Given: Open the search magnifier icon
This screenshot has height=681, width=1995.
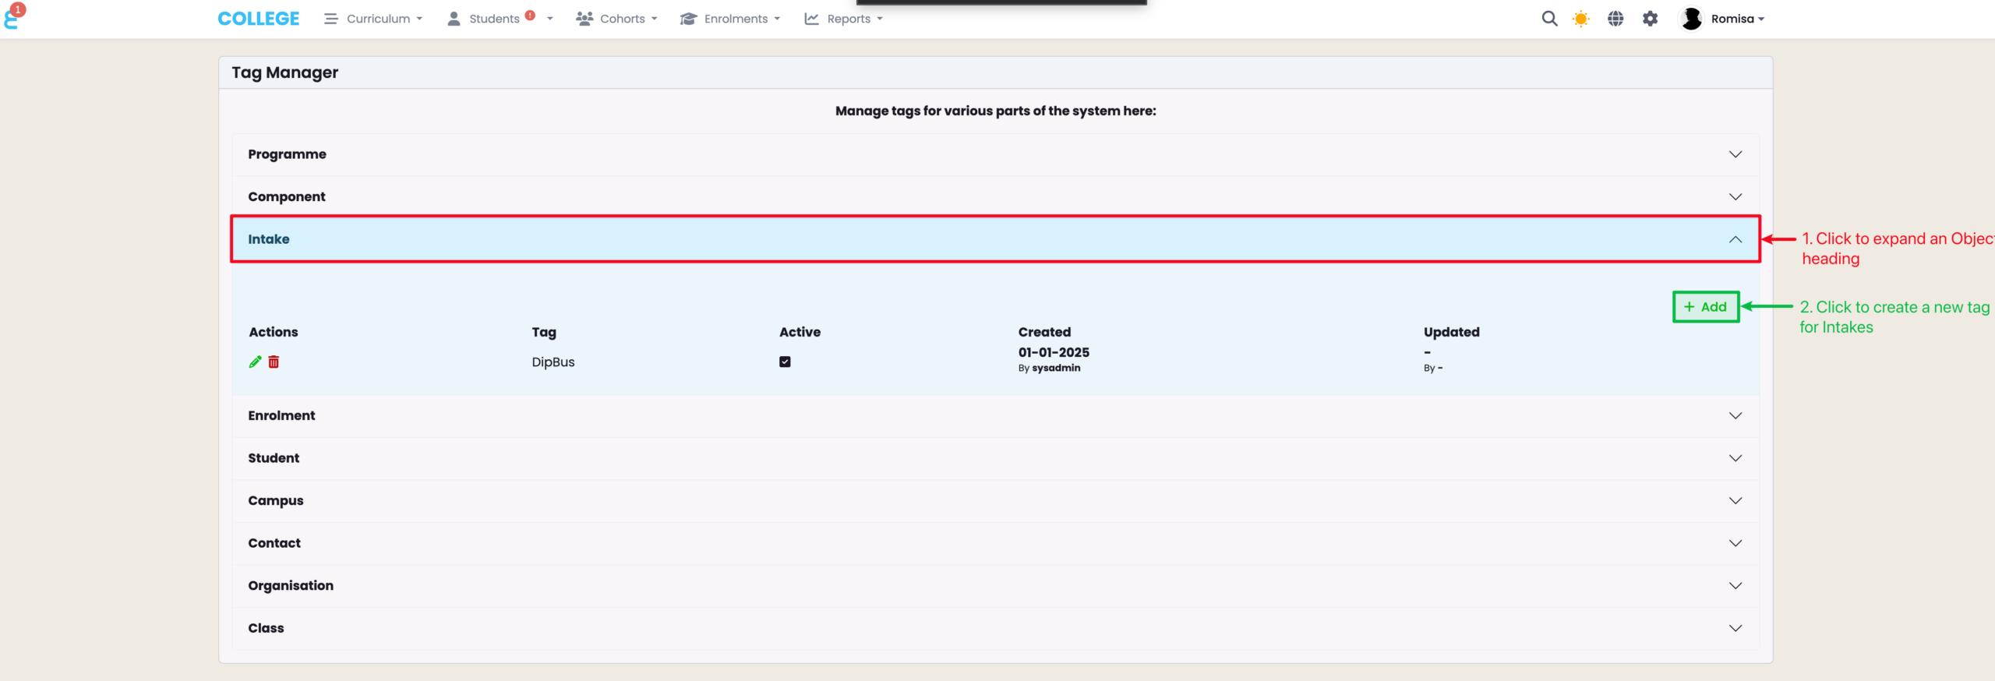Looking at the screenshot, I should 1549,19.
